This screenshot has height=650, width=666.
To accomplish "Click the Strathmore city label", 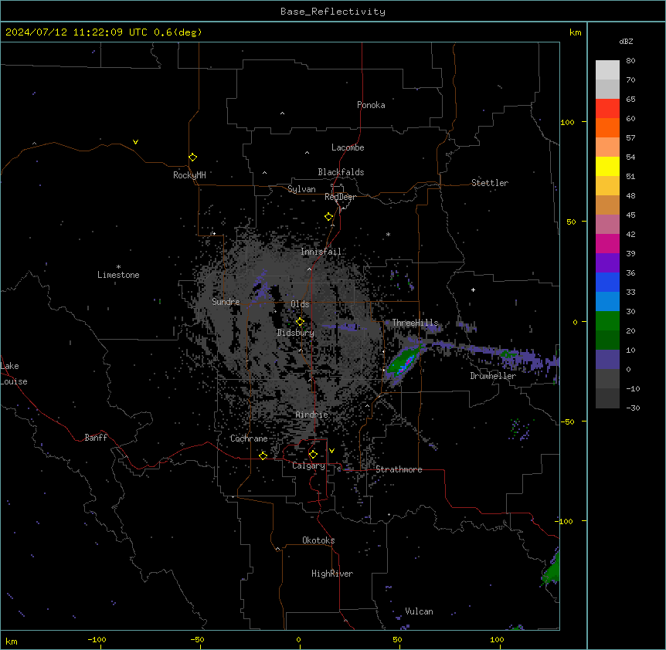I will click(x=399, y=469).
